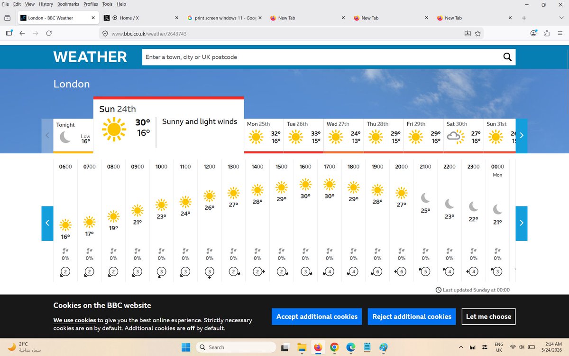
Task: Click the 0600 wind speed 2 icon
Action: pyautogui.click(x=65, y=272)
